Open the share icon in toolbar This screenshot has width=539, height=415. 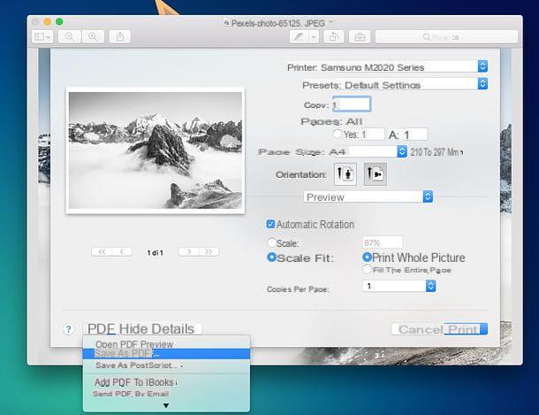point(120,36)
